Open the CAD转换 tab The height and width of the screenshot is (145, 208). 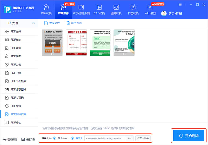[x=99, y=9]
